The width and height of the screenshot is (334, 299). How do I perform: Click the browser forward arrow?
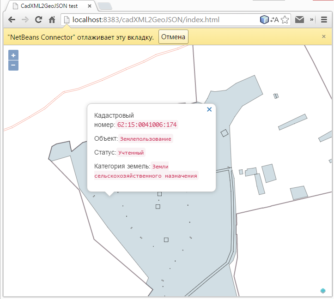(x=25, y=20)
